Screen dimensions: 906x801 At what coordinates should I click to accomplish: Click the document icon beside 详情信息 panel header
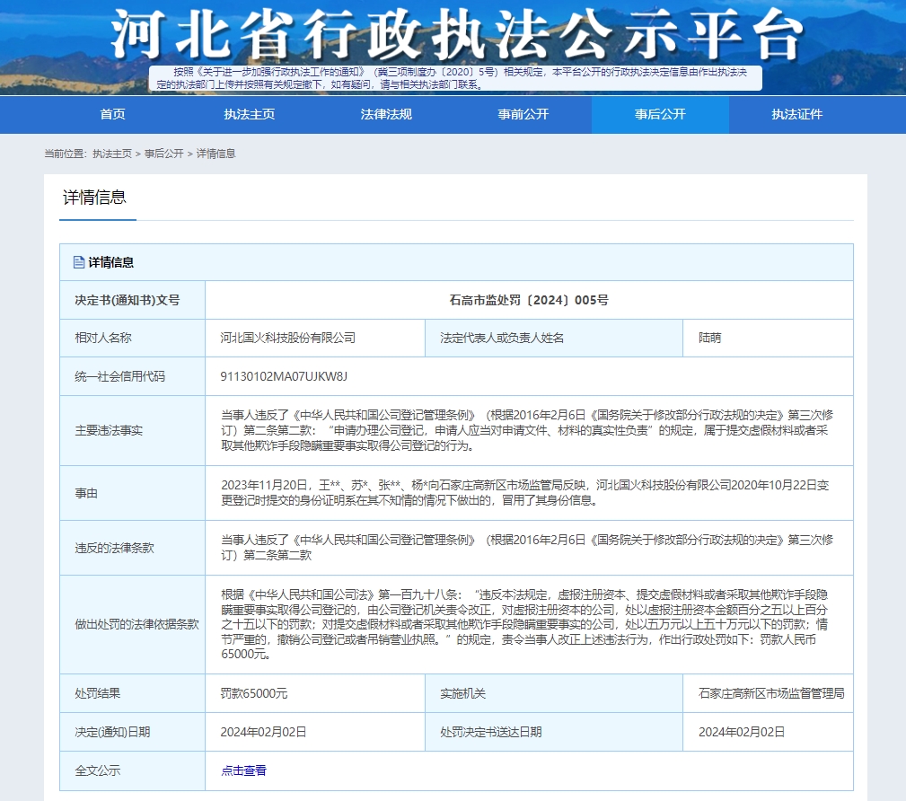click(78, 263)
